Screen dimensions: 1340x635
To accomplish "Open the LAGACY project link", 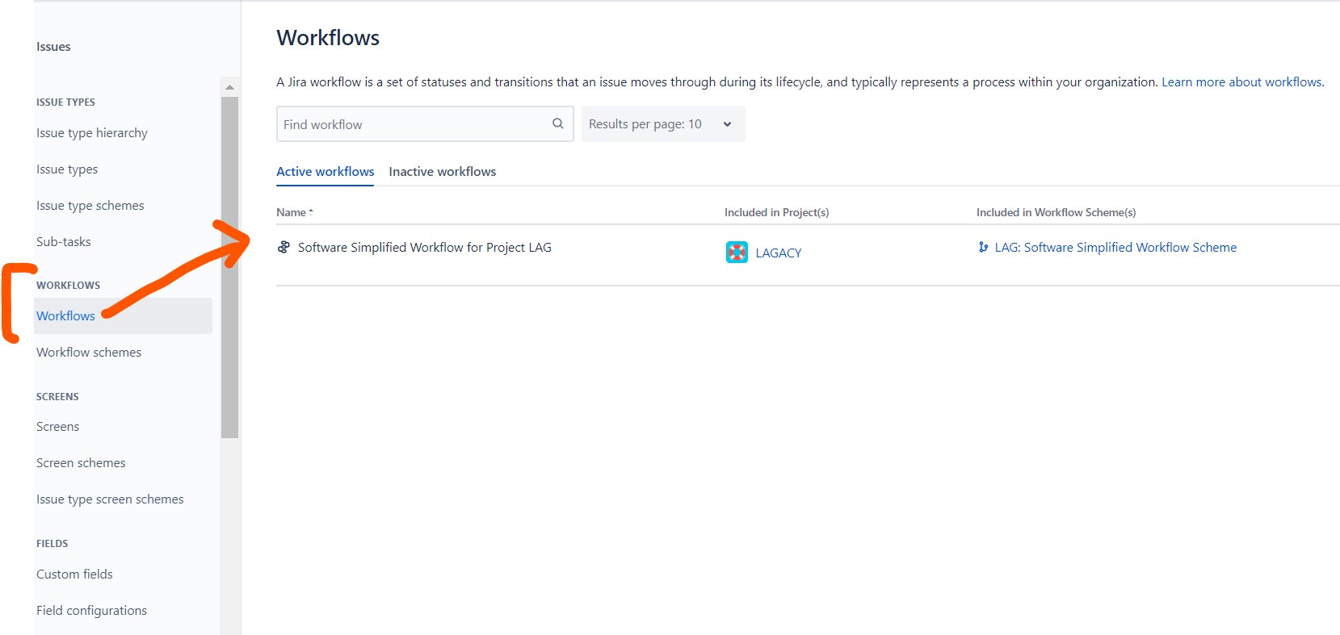I will coord(778,253).
